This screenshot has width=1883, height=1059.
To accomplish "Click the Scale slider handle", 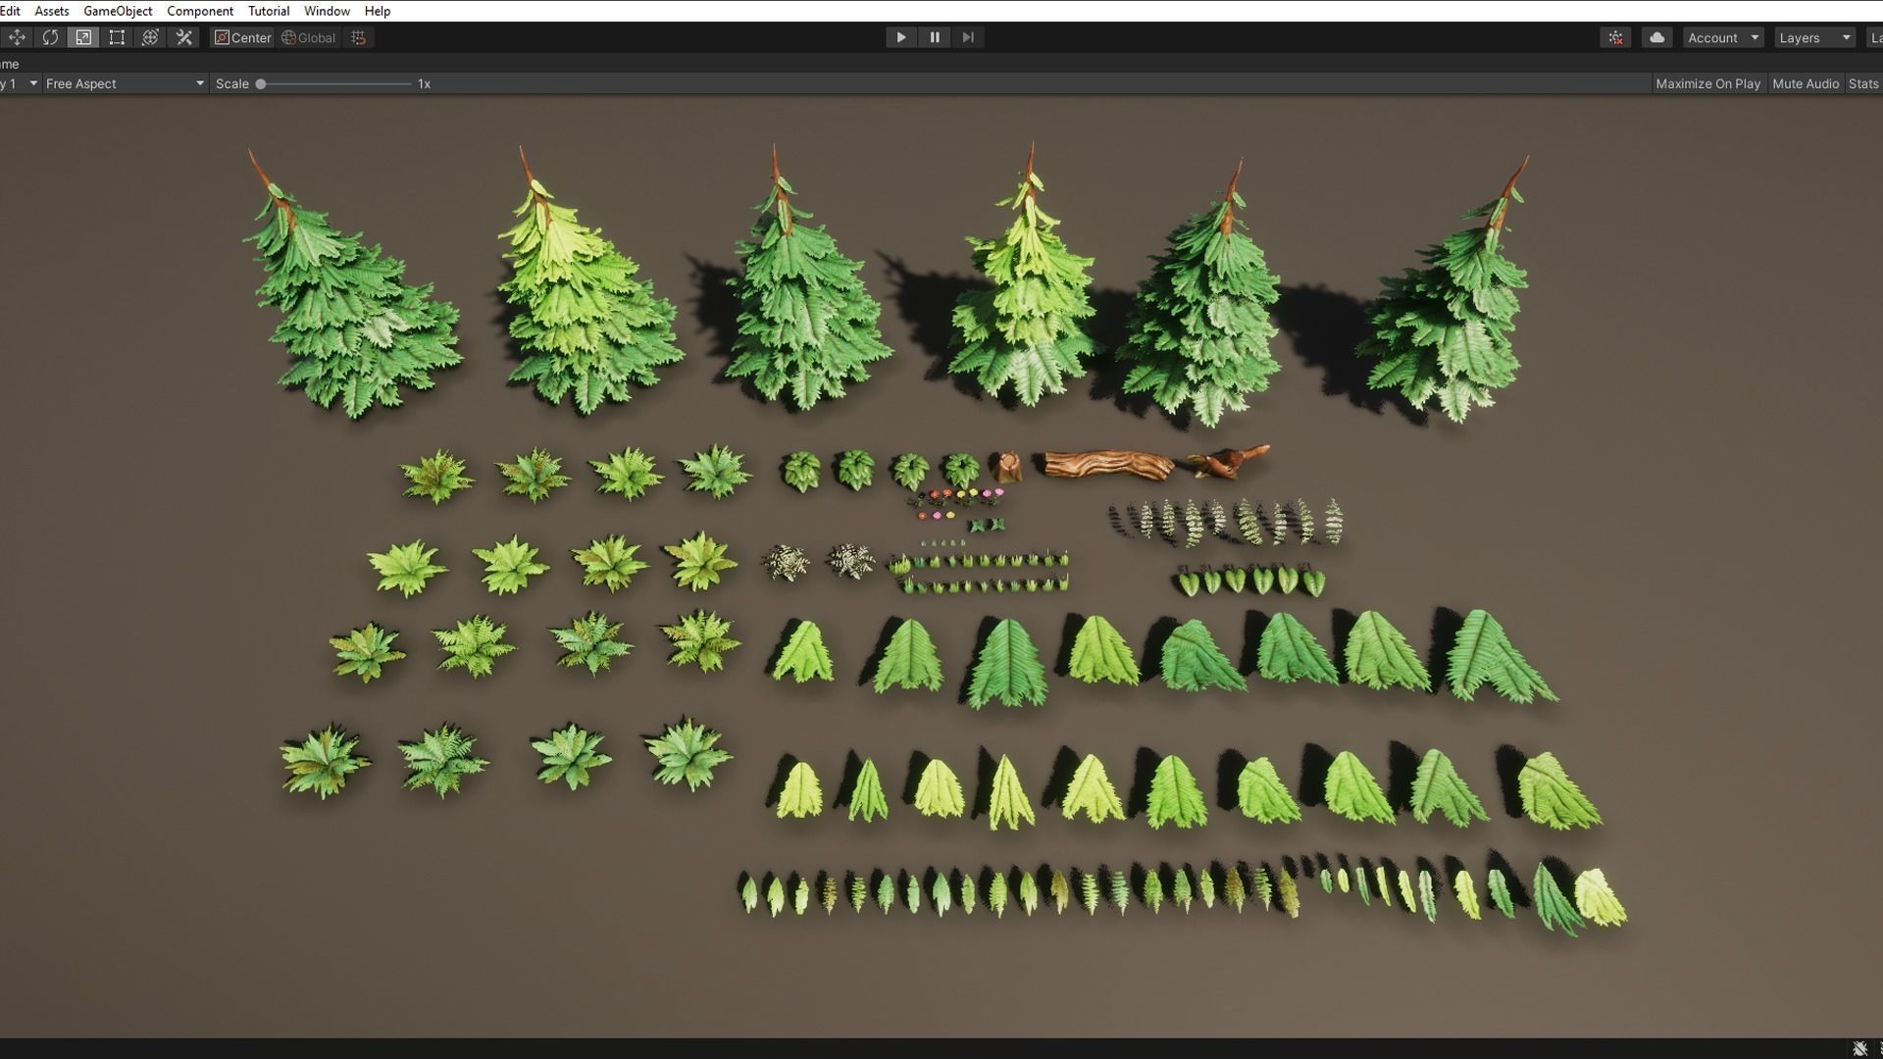I will click(261, 83).
